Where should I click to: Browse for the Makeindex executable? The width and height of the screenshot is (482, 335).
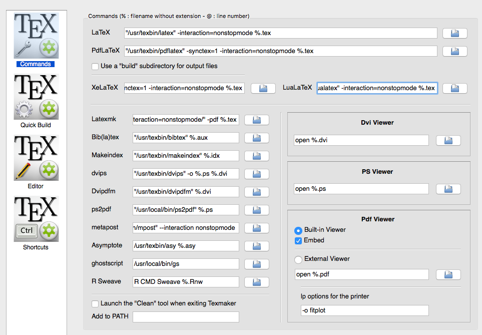pos(257,156)
